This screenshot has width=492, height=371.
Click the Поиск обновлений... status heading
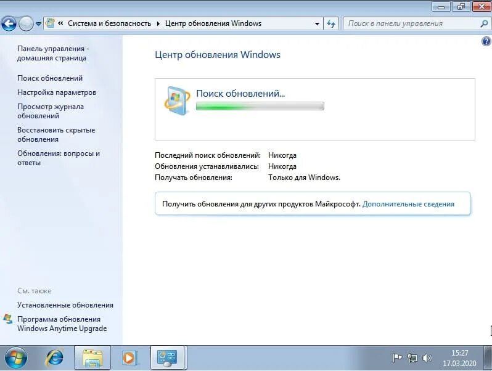click(x=240, y=93)
